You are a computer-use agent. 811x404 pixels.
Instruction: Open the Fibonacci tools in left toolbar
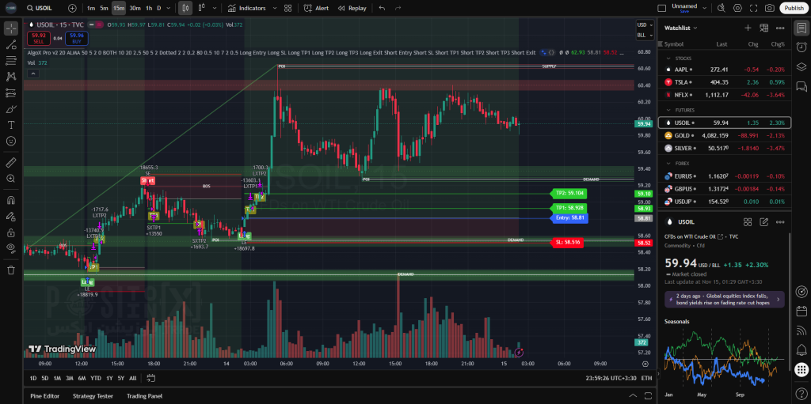coord(11,60)
